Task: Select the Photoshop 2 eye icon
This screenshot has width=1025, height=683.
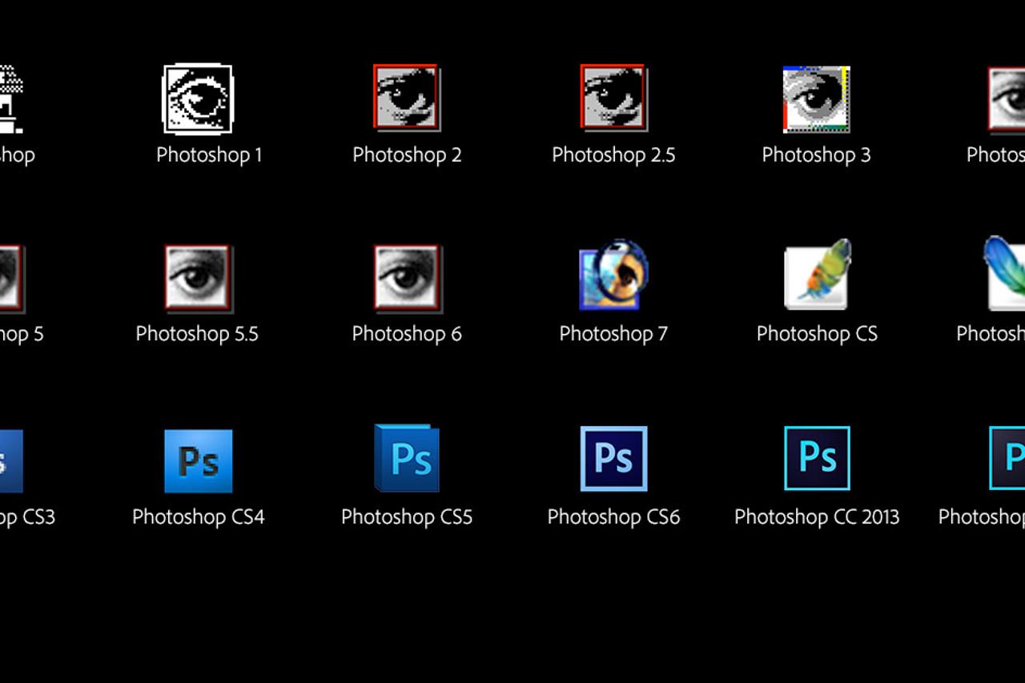Action: pyautogui.click(x=407, y=97)
